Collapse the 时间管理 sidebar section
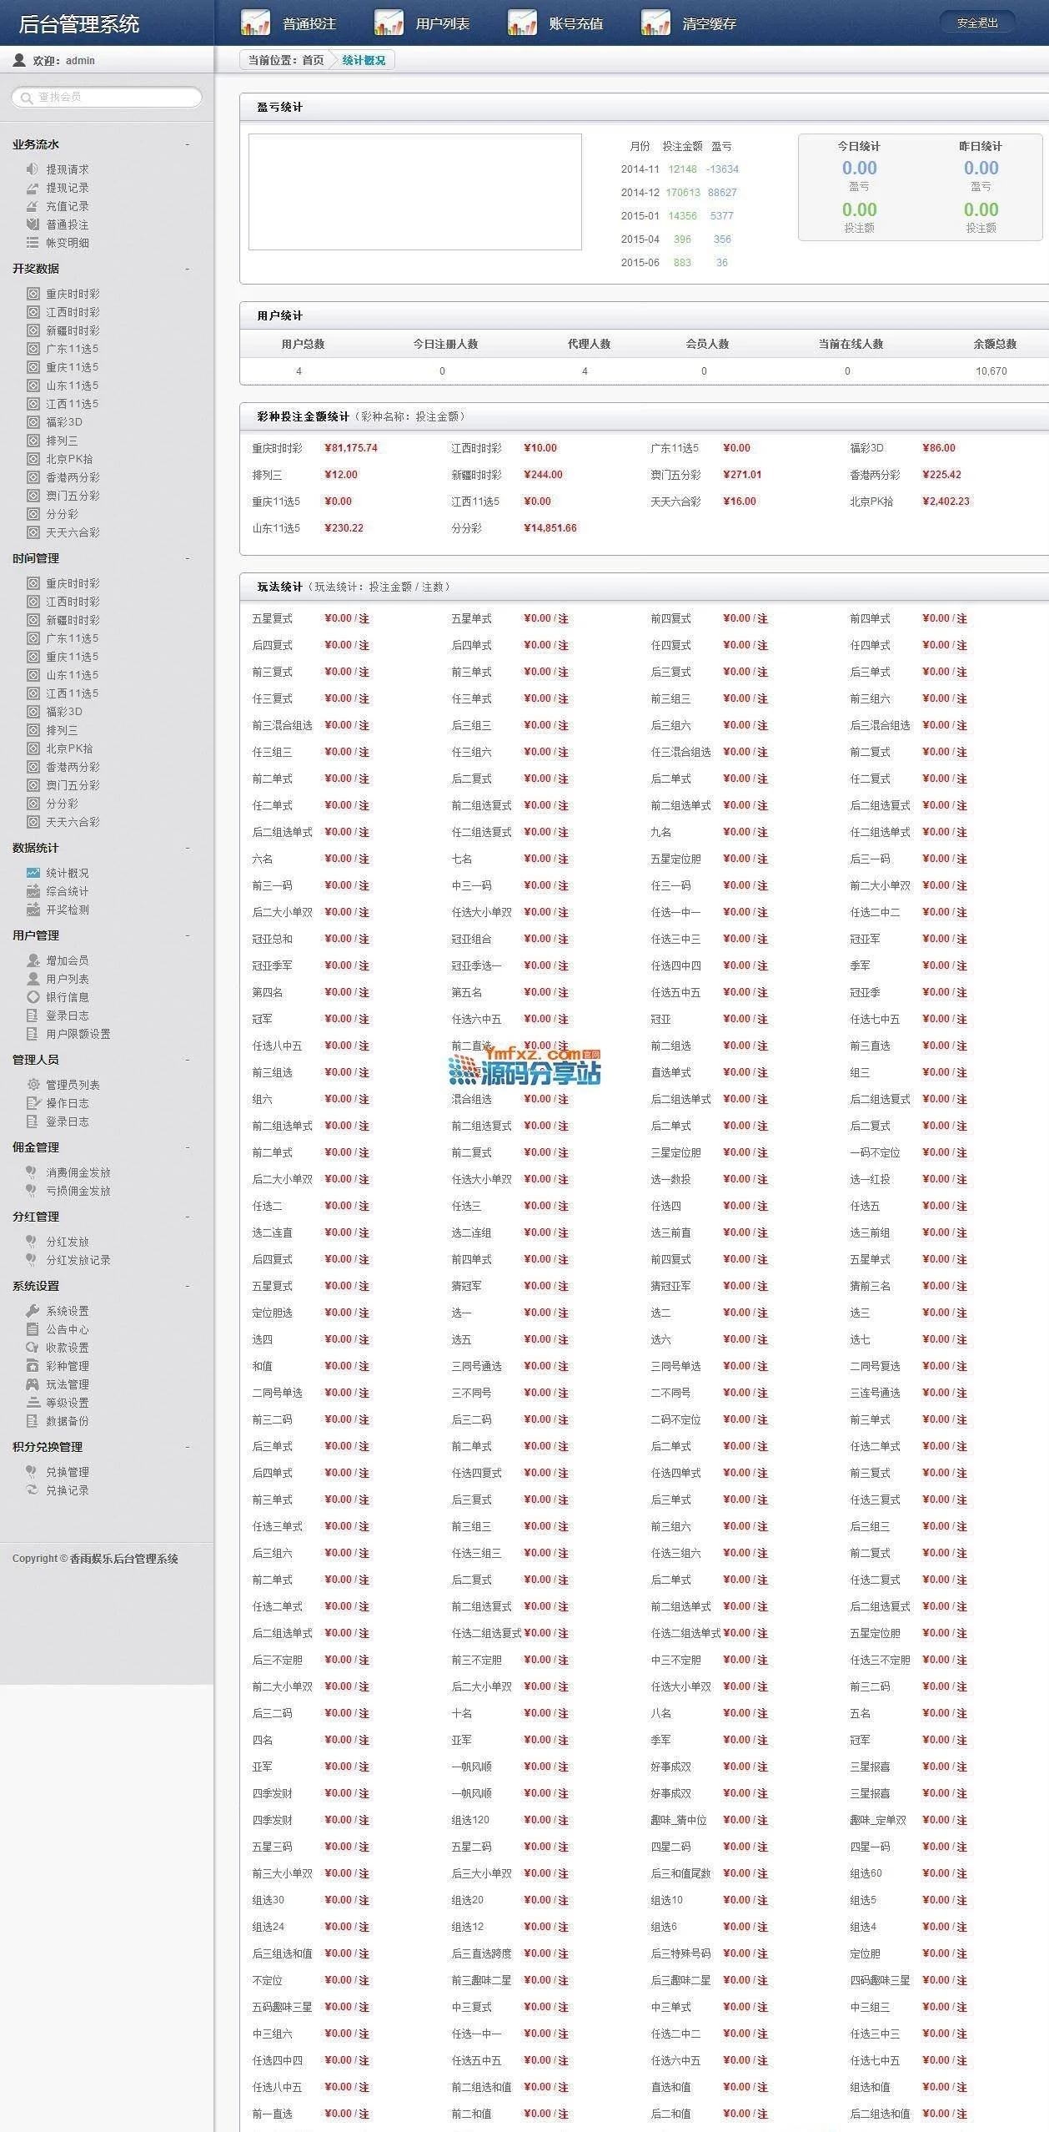Viewport: 1049px width, 2132px height. 187,558
